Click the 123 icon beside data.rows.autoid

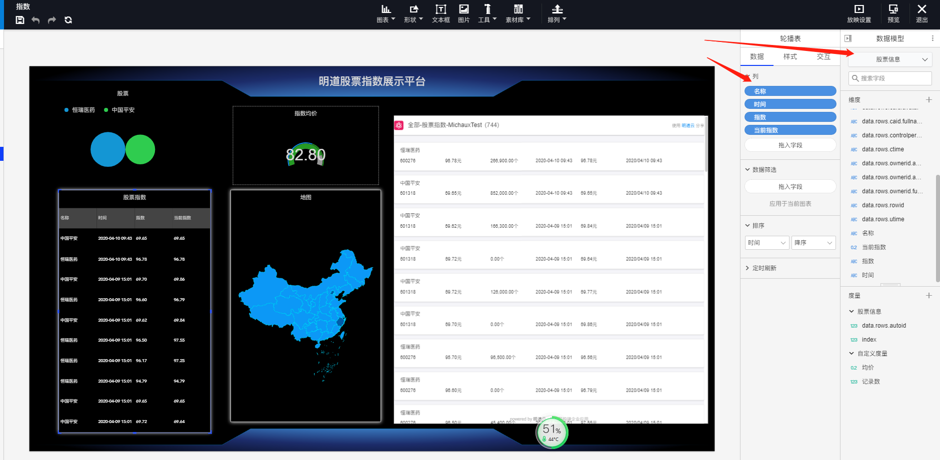click(x=854, y=326)
